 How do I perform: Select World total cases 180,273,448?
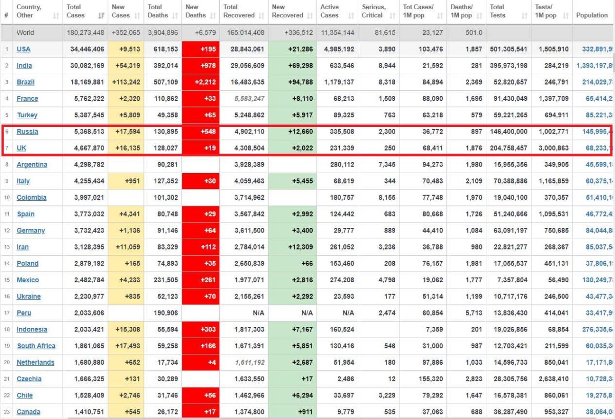point(86,33)
